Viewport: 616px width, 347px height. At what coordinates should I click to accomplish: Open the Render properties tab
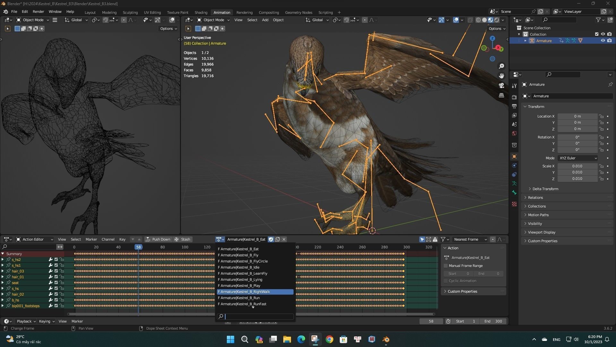pyautogui.click(x=514, y=97)
